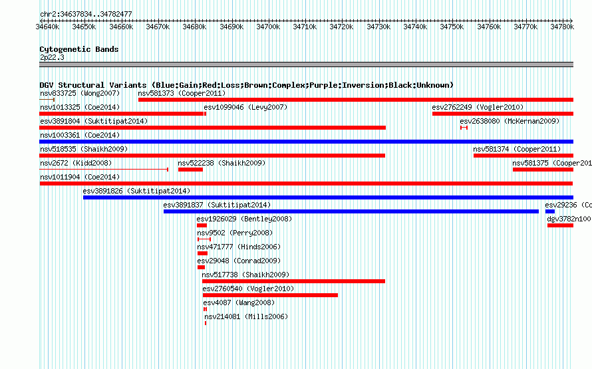Select nsv471777 (Hinds2006) red bar
Viewport: 592px width, 369px height.
coord(202,253)
